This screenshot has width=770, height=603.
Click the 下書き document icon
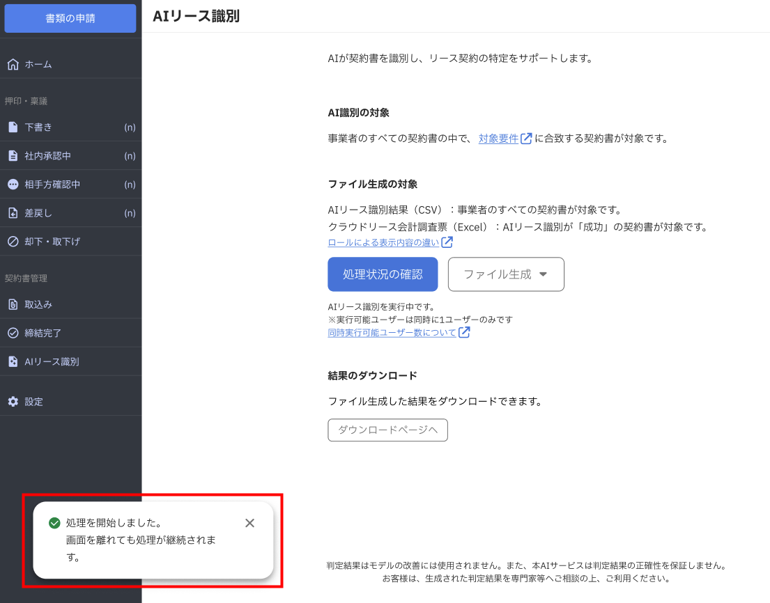[13, 127]
